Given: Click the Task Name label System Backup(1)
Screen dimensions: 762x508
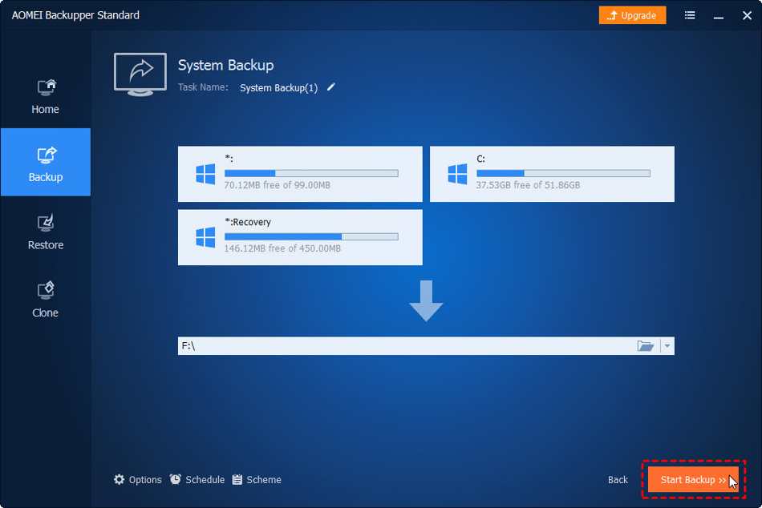Looking at the screenshot, I should pyautogui.click(x=278, y=88).
